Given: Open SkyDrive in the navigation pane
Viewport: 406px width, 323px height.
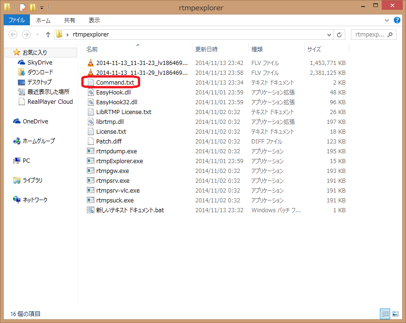Looking at the screenshot, I should [40, 62].
